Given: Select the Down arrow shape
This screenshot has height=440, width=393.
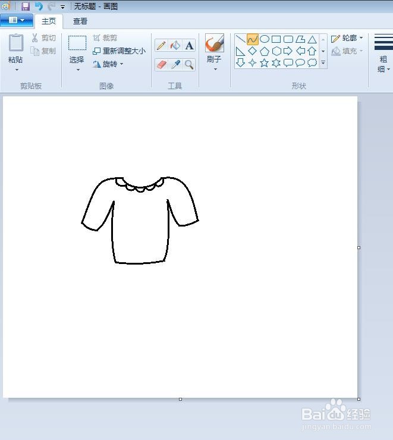Looking at the screenshot, I should (240, 62).
